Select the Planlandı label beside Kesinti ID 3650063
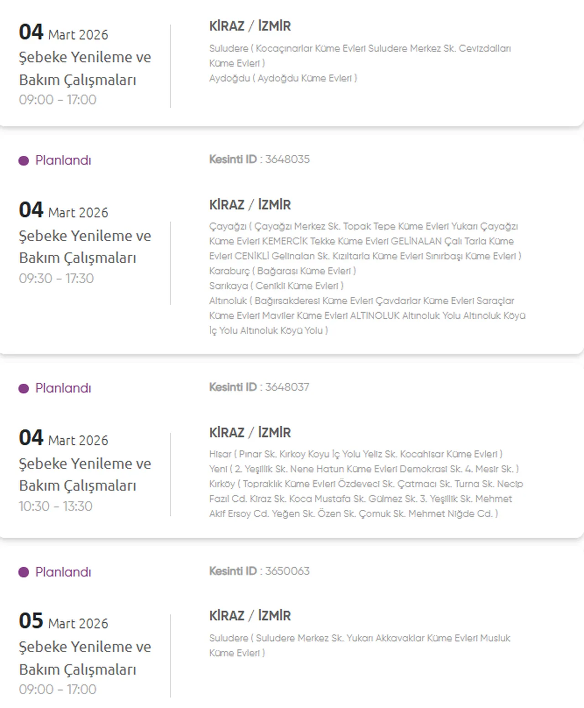584x708 pixels. pyautogui.click(x=63, y=572)
